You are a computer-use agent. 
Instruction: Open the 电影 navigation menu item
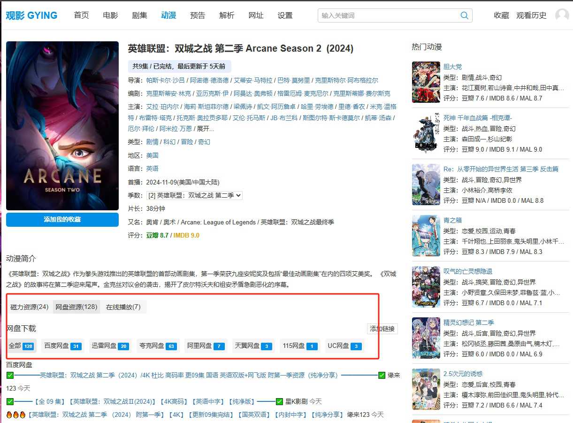(110, 15)
